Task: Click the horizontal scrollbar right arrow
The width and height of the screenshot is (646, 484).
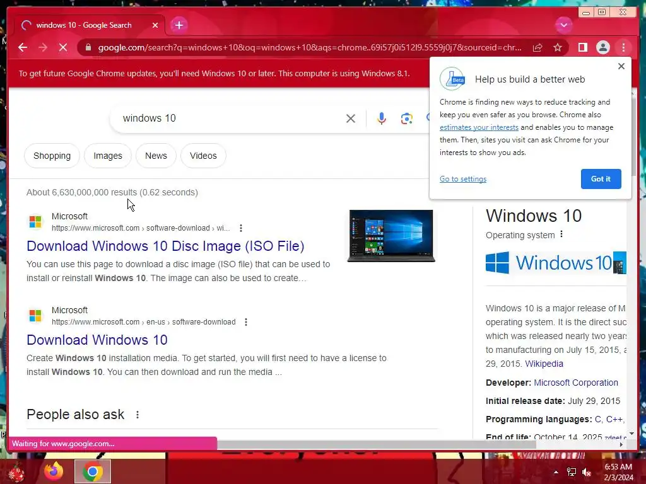Action: (621, 444)
